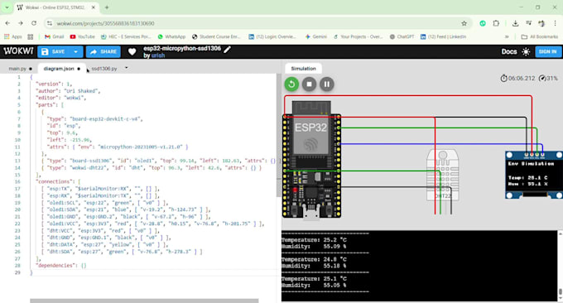Click the serial monitor output area
Image resolution: width=563 pixels, height=303 pixels.
420,266
